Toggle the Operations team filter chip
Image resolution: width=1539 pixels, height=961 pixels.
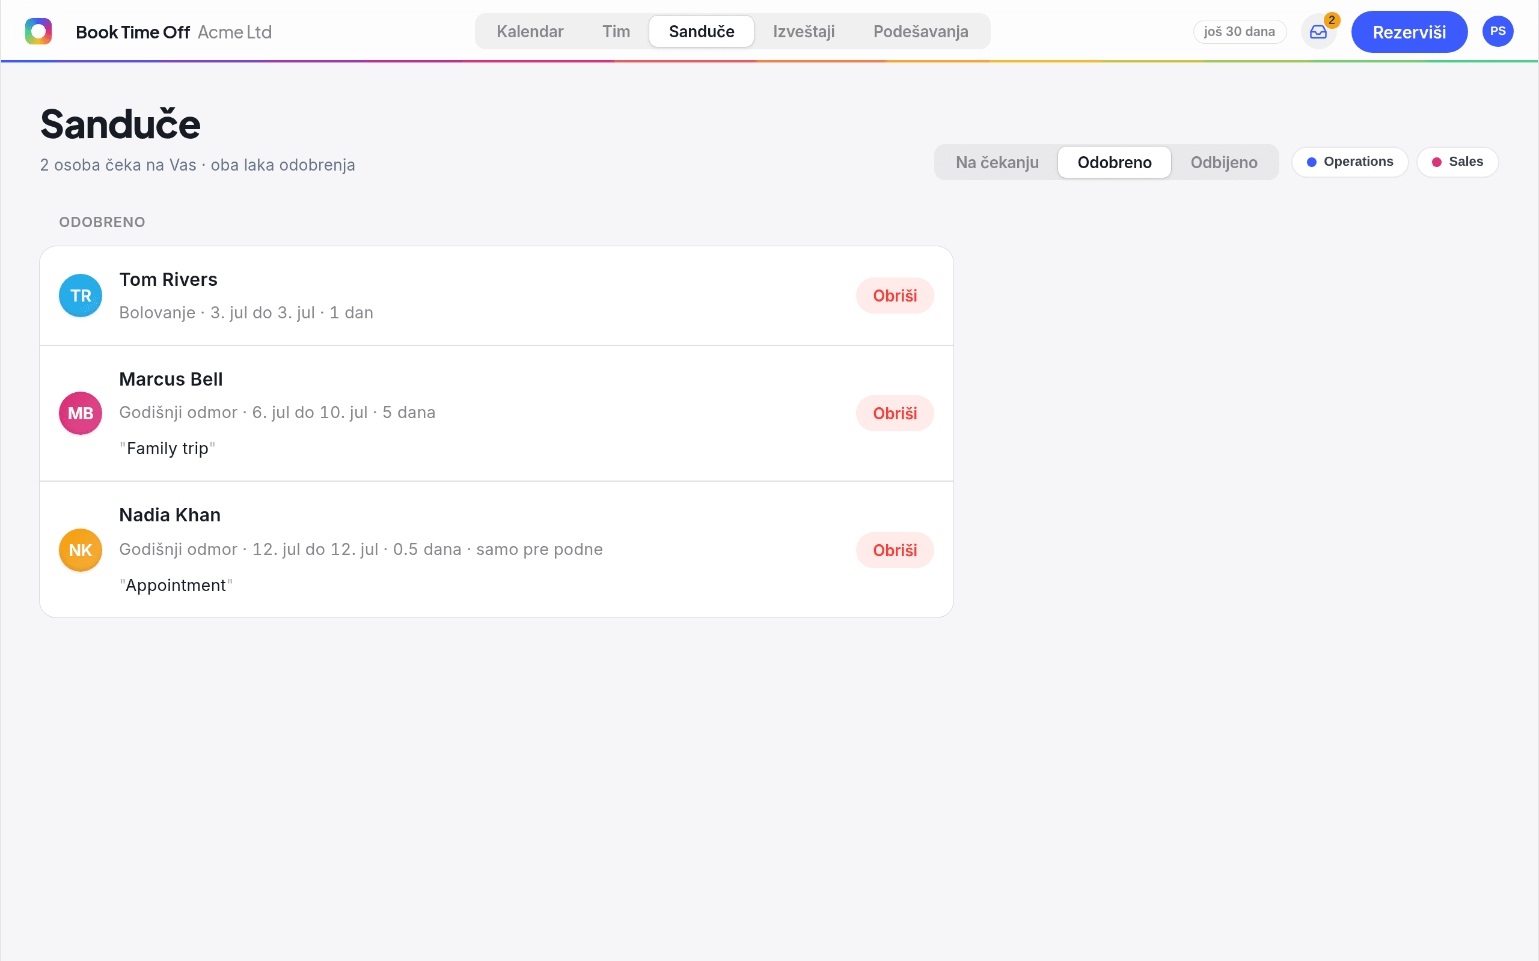[x=1350, y=162]
